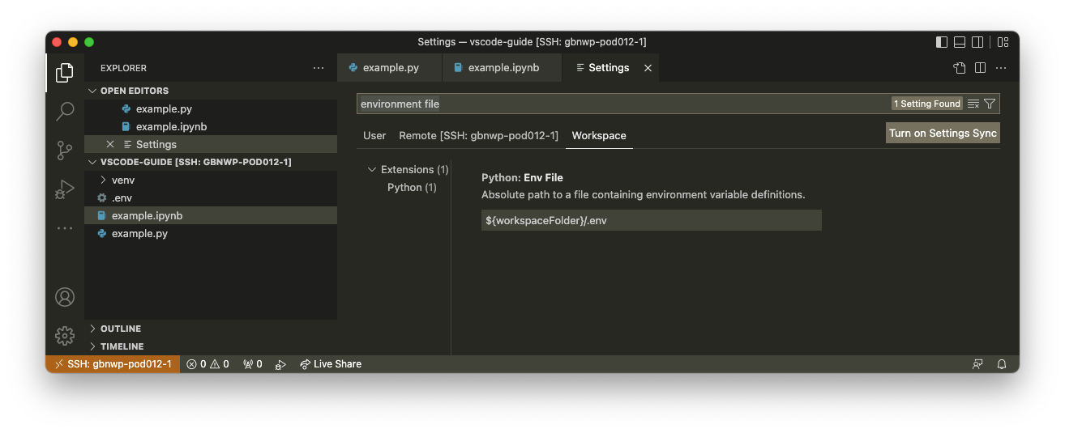The image size is (1065, 433).
Task: Click the forwarded ports status item
Action: click(253, 364)
